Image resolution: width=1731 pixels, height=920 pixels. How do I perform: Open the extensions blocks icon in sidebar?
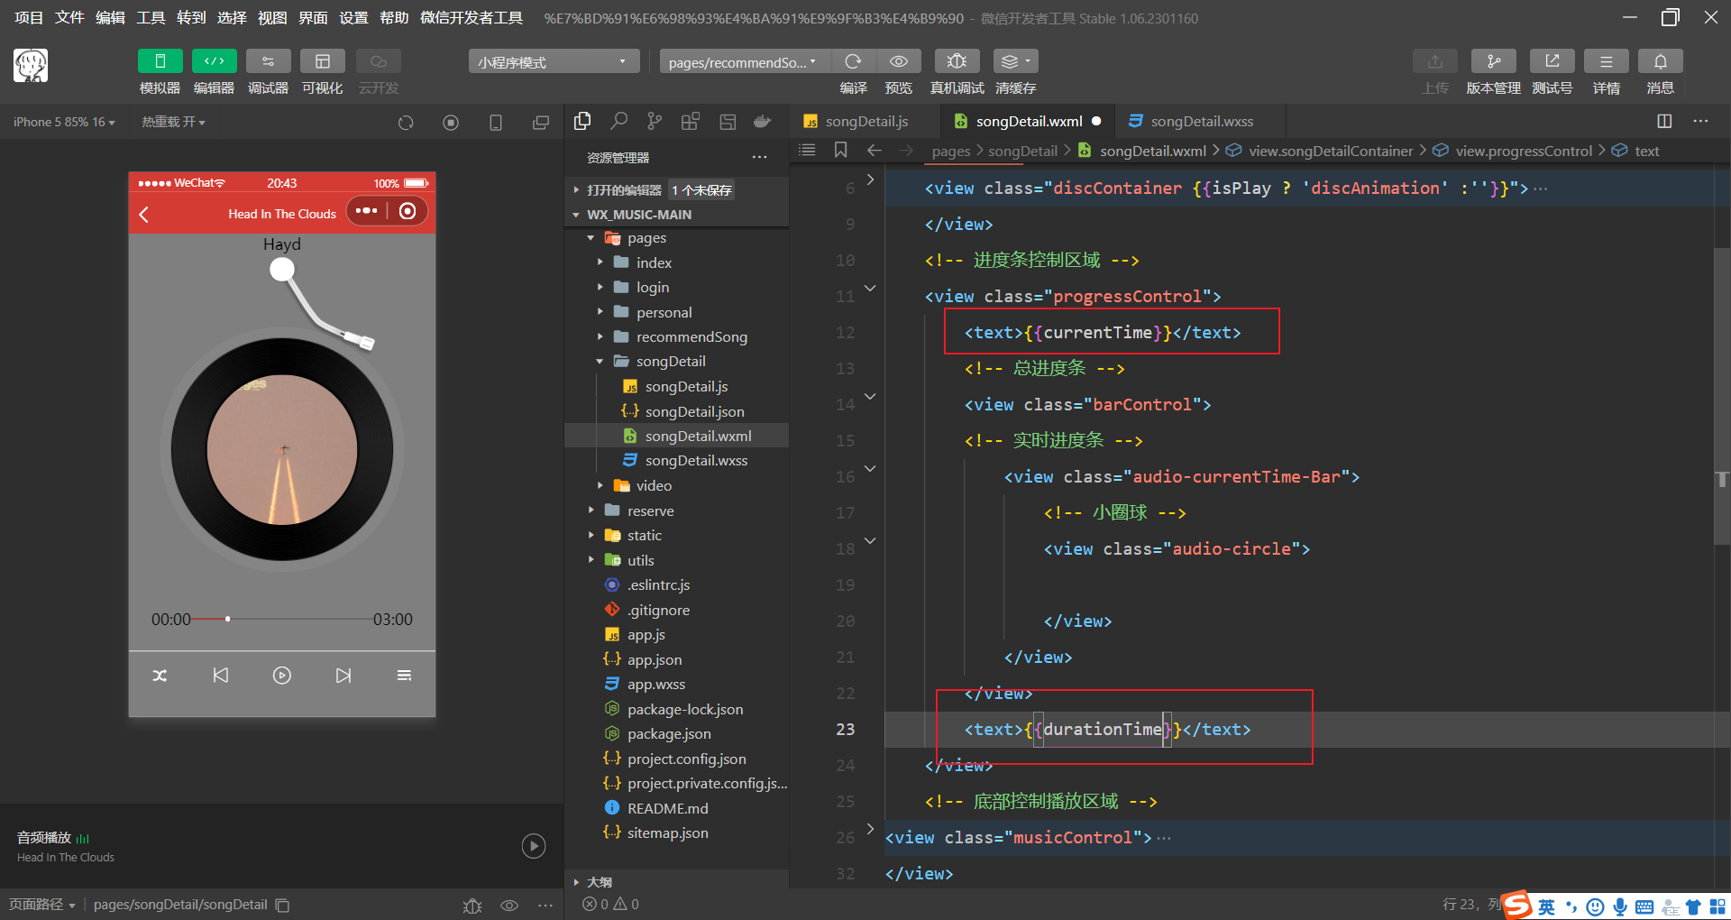[x=691, y=121]
